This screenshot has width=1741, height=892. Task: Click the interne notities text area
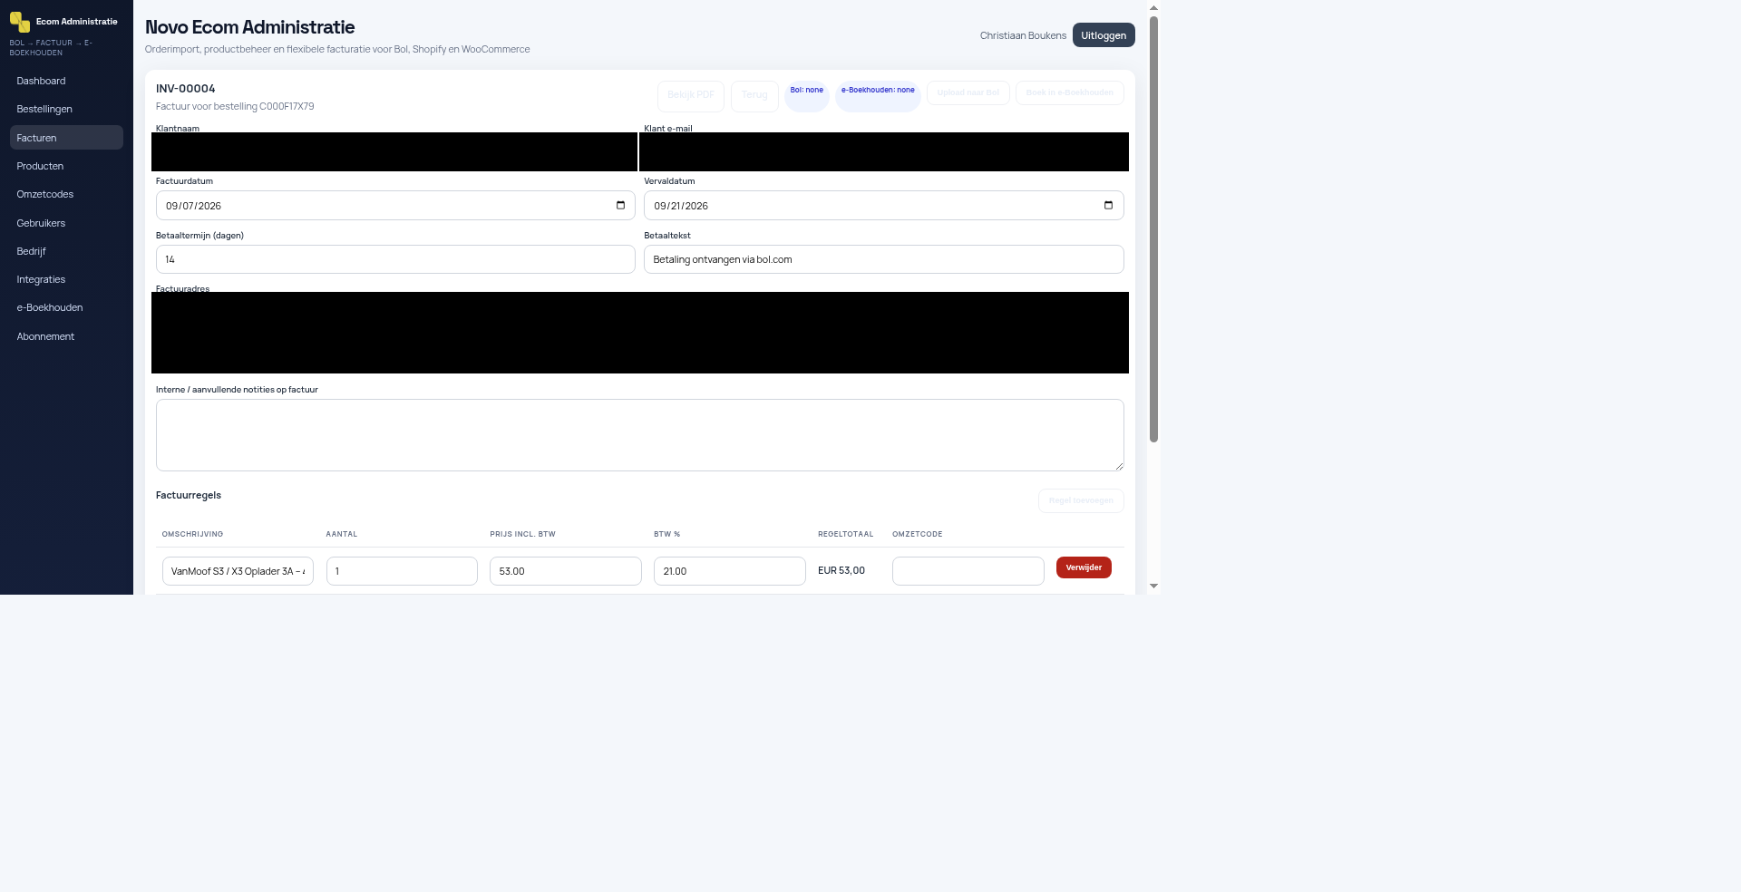640,435
